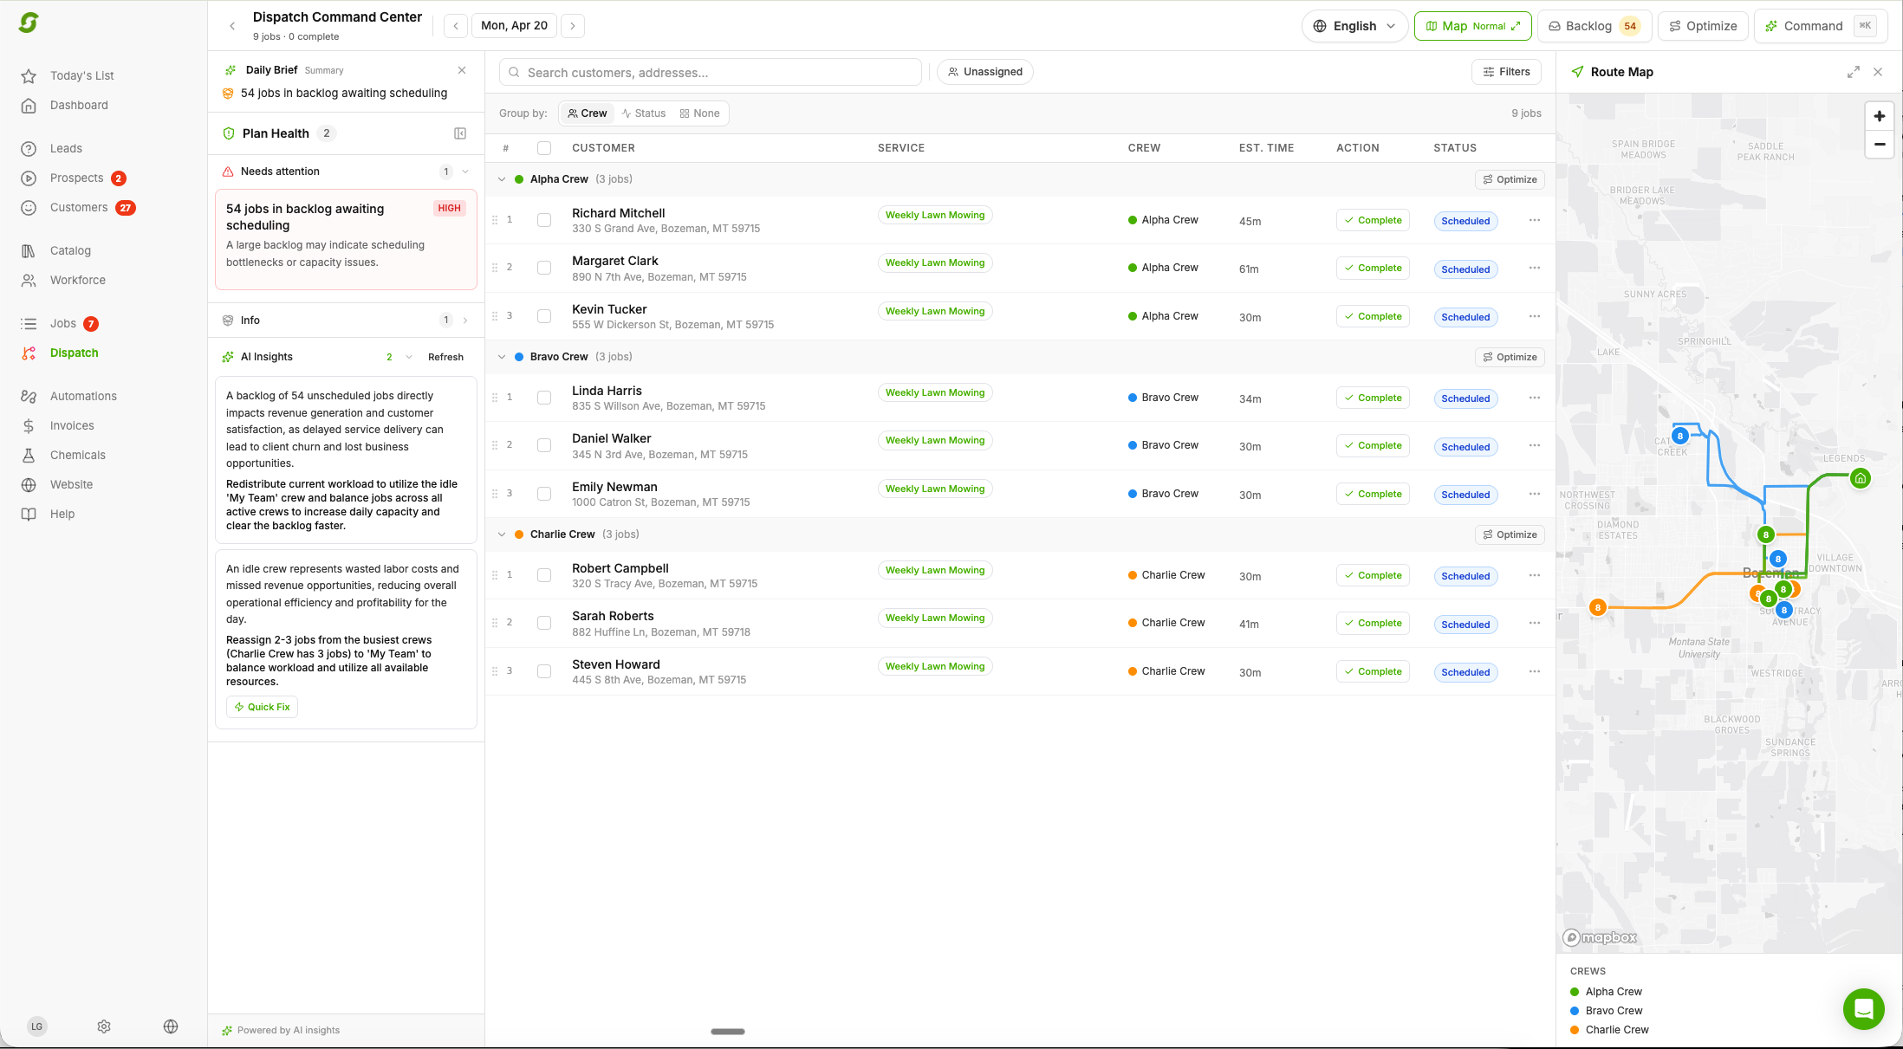Expand the Route Map to fullscreen
This screenshot has height=1049, width=1903.
(1853, 72)
